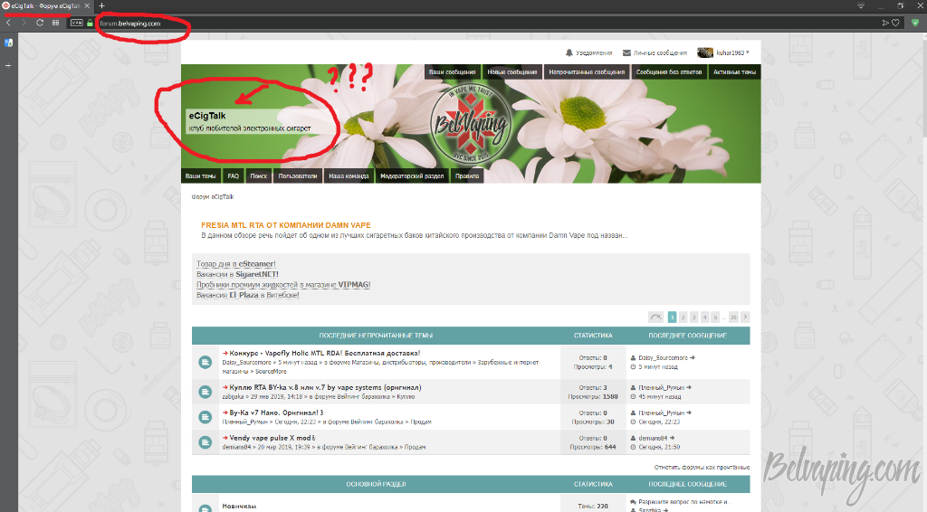Click the Форум eCigTalk breadcrumb

[212, 196]
